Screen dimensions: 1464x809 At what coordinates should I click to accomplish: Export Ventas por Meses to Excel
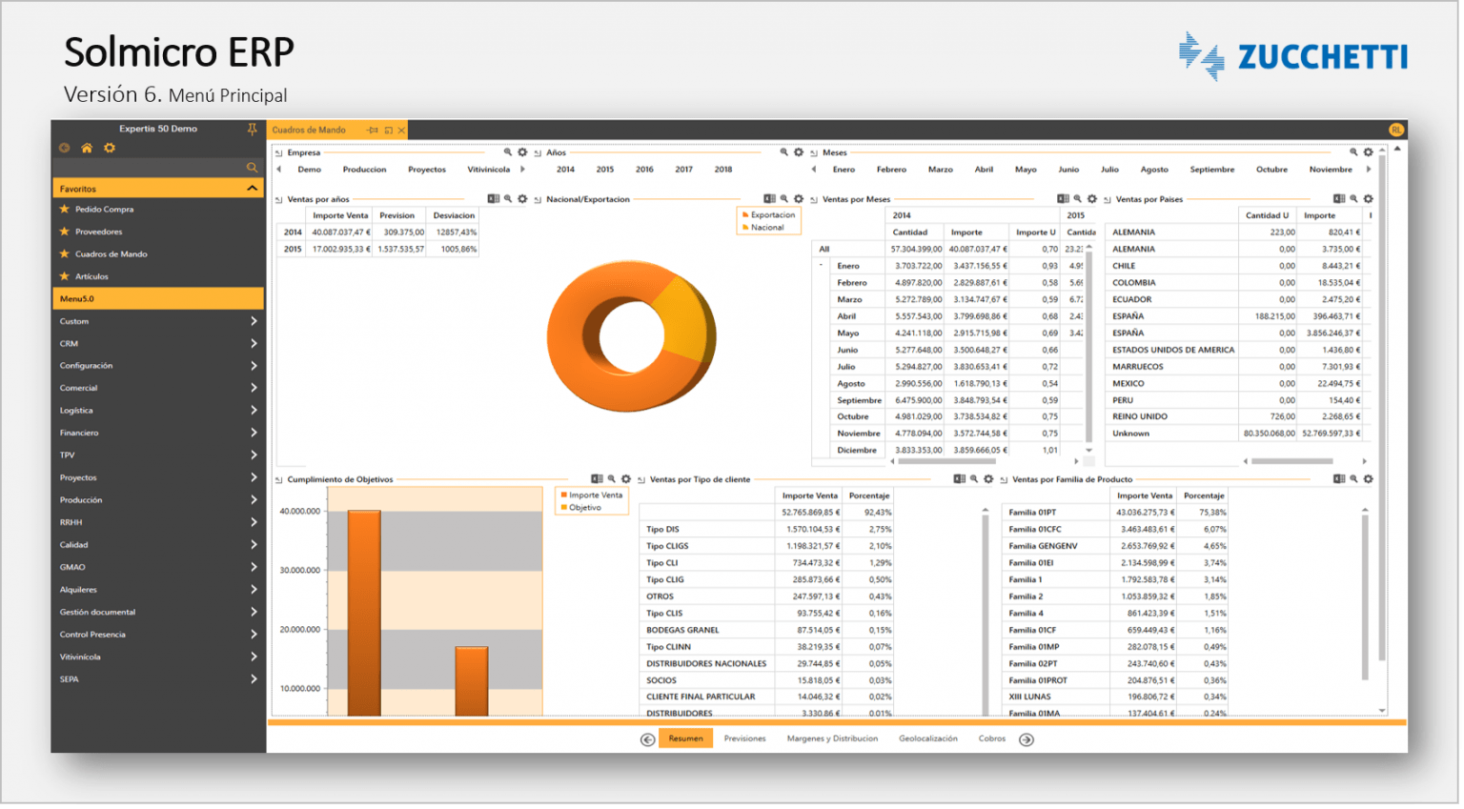[1065, 200]
